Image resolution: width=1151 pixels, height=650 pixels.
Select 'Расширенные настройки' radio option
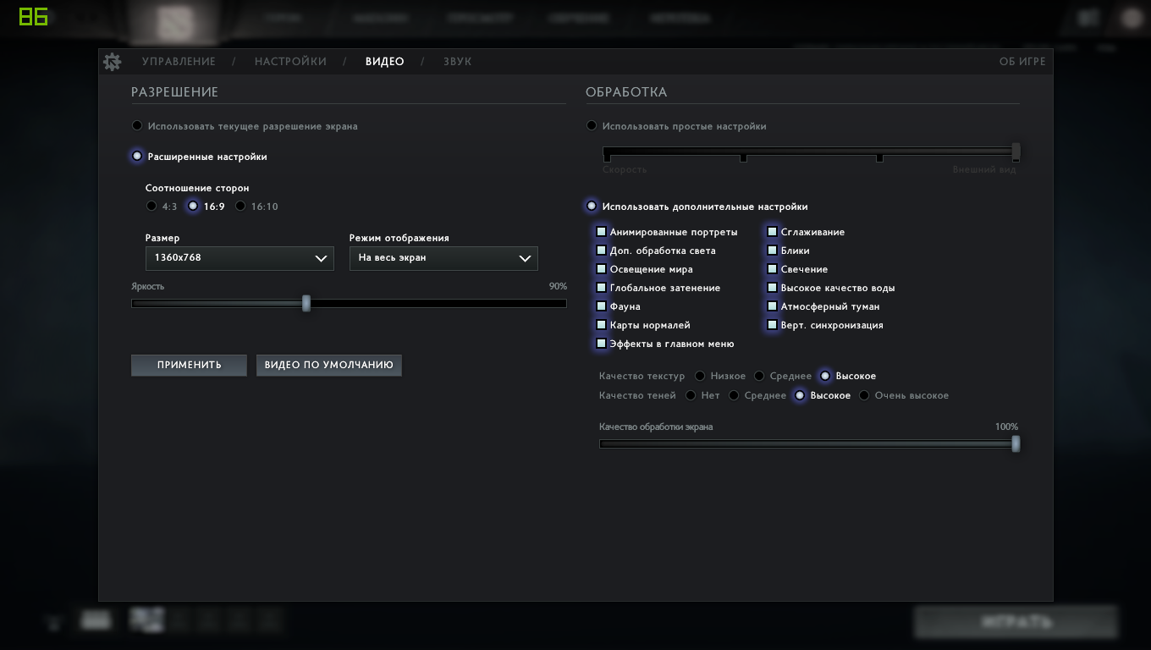[x=137, y=157]
